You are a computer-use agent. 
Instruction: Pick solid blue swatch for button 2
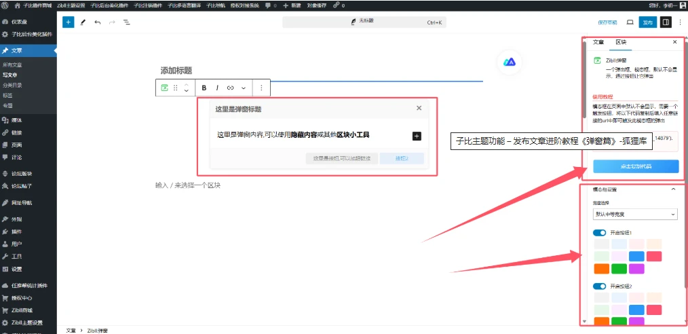(636, 310)
